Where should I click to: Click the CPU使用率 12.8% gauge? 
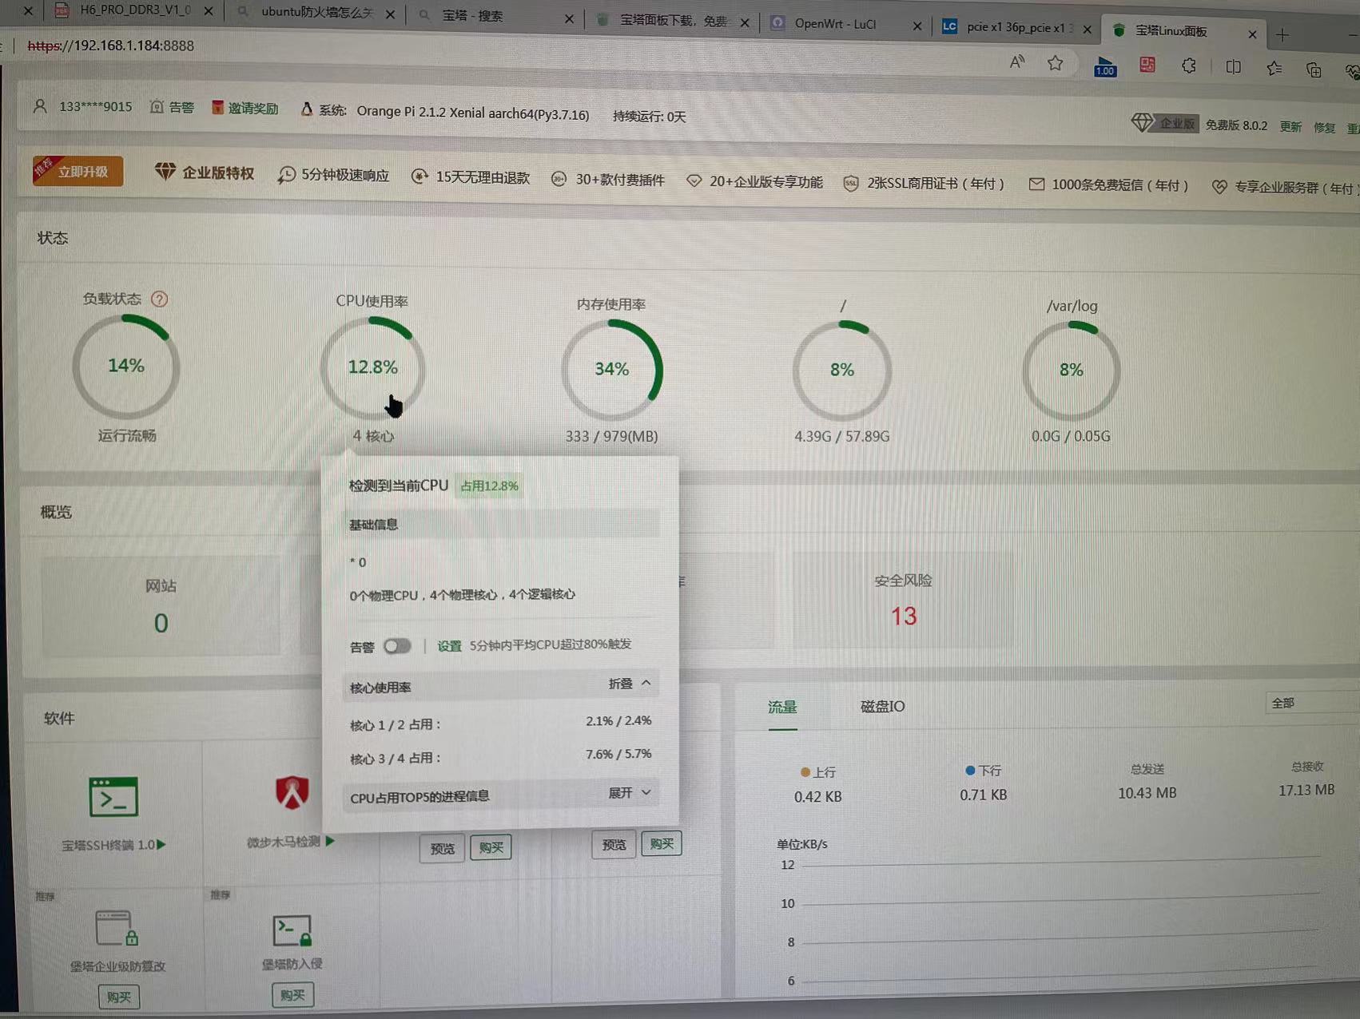372,367
